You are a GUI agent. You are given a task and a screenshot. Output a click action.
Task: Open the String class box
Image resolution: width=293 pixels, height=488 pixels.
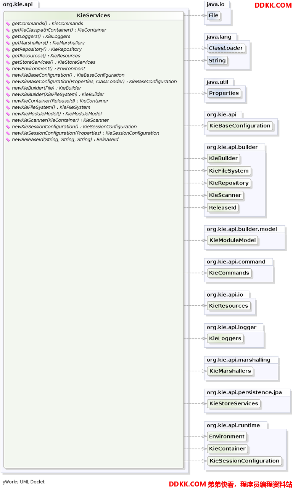[217, 61]
